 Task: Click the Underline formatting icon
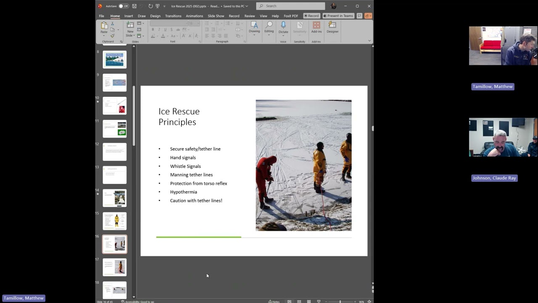(x=165, y=29)
